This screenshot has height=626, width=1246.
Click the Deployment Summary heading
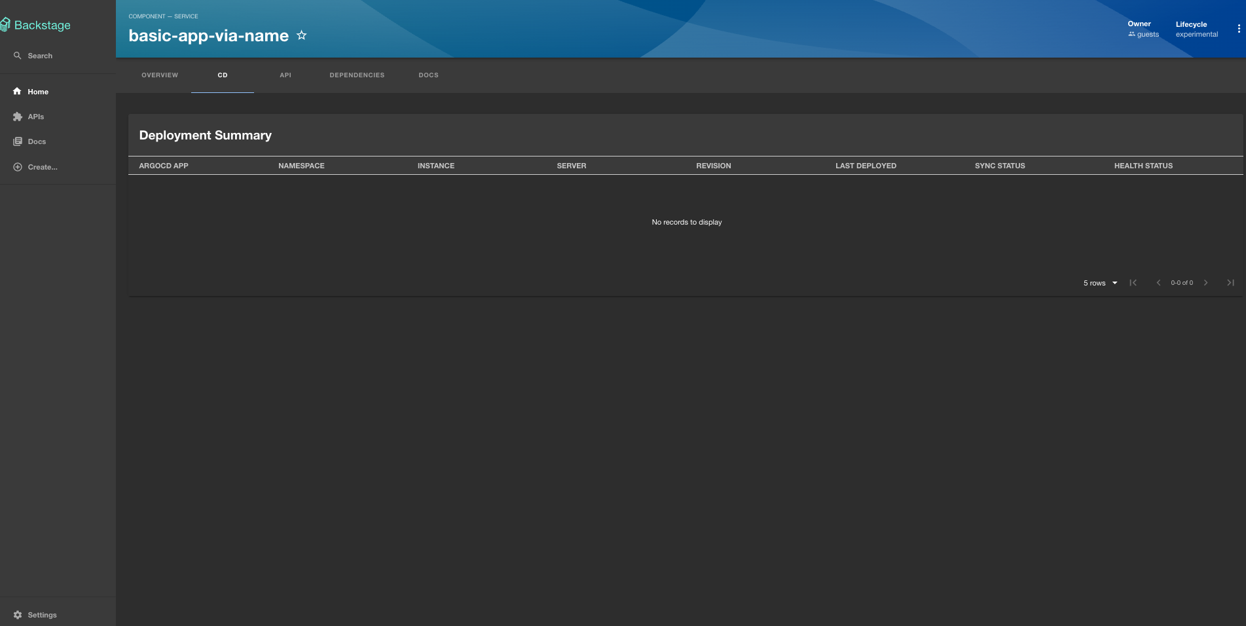coord(205,135)
